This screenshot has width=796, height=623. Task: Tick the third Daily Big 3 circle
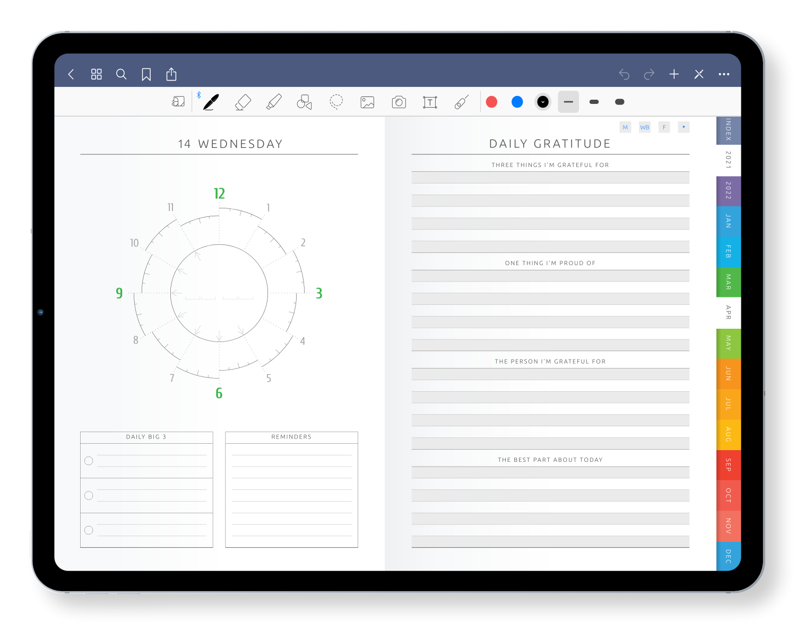pos(89,530)
